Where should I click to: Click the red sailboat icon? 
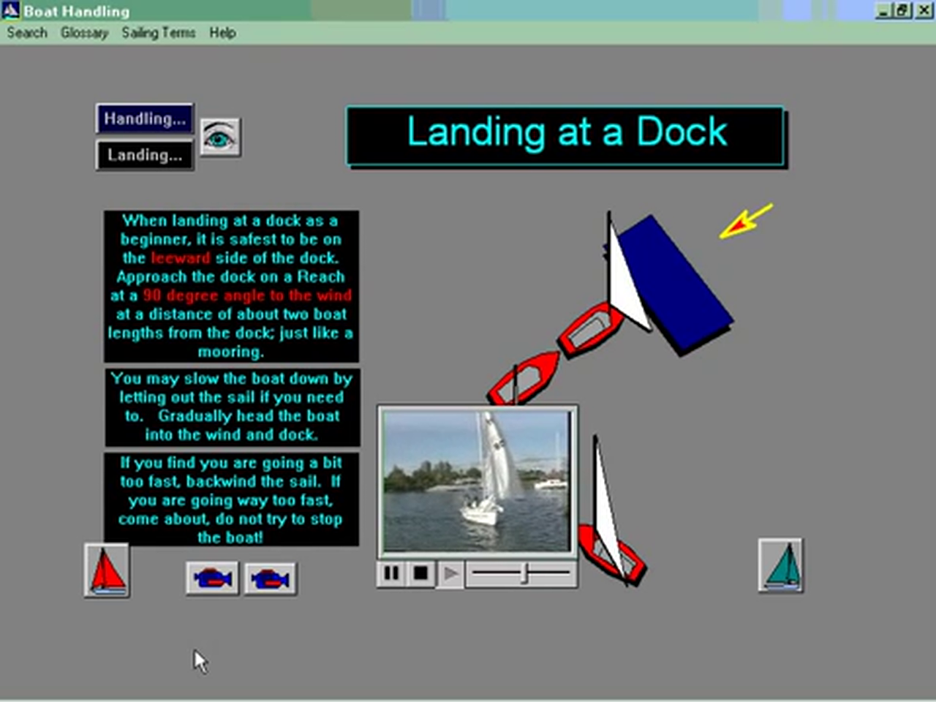coord(107,570)
